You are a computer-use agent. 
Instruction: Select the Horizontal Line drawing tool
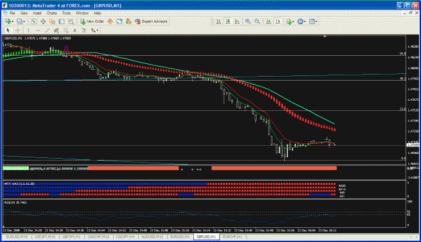[38, 30]
